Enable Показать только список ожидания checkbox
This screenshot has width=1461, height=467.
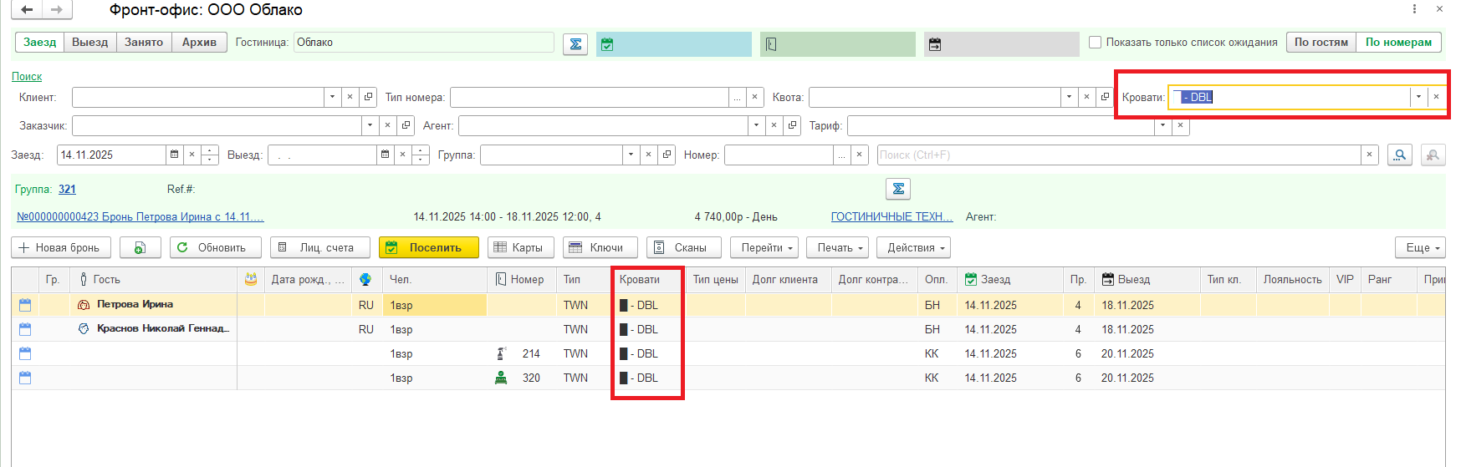(1095, 43)
